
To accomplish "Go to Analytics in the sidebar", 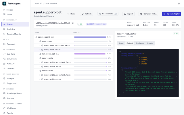I will coord(15,29).
